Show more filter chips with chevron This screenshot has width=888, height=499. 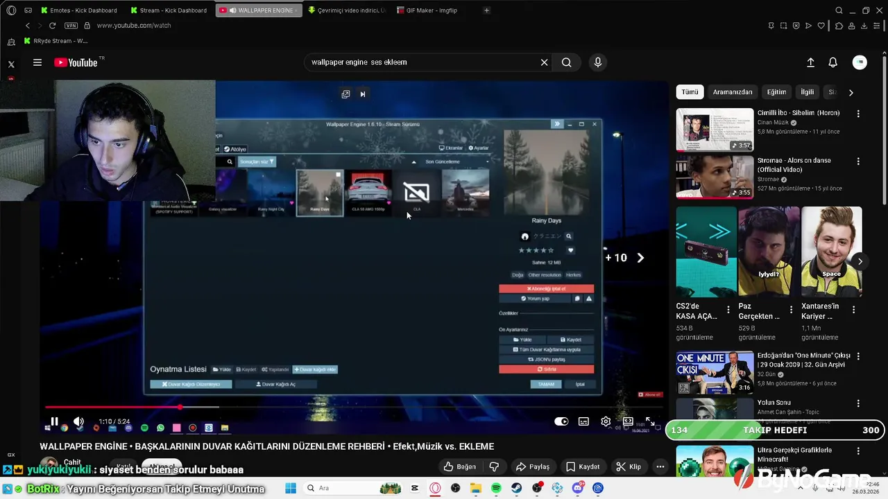click(851, 92)
